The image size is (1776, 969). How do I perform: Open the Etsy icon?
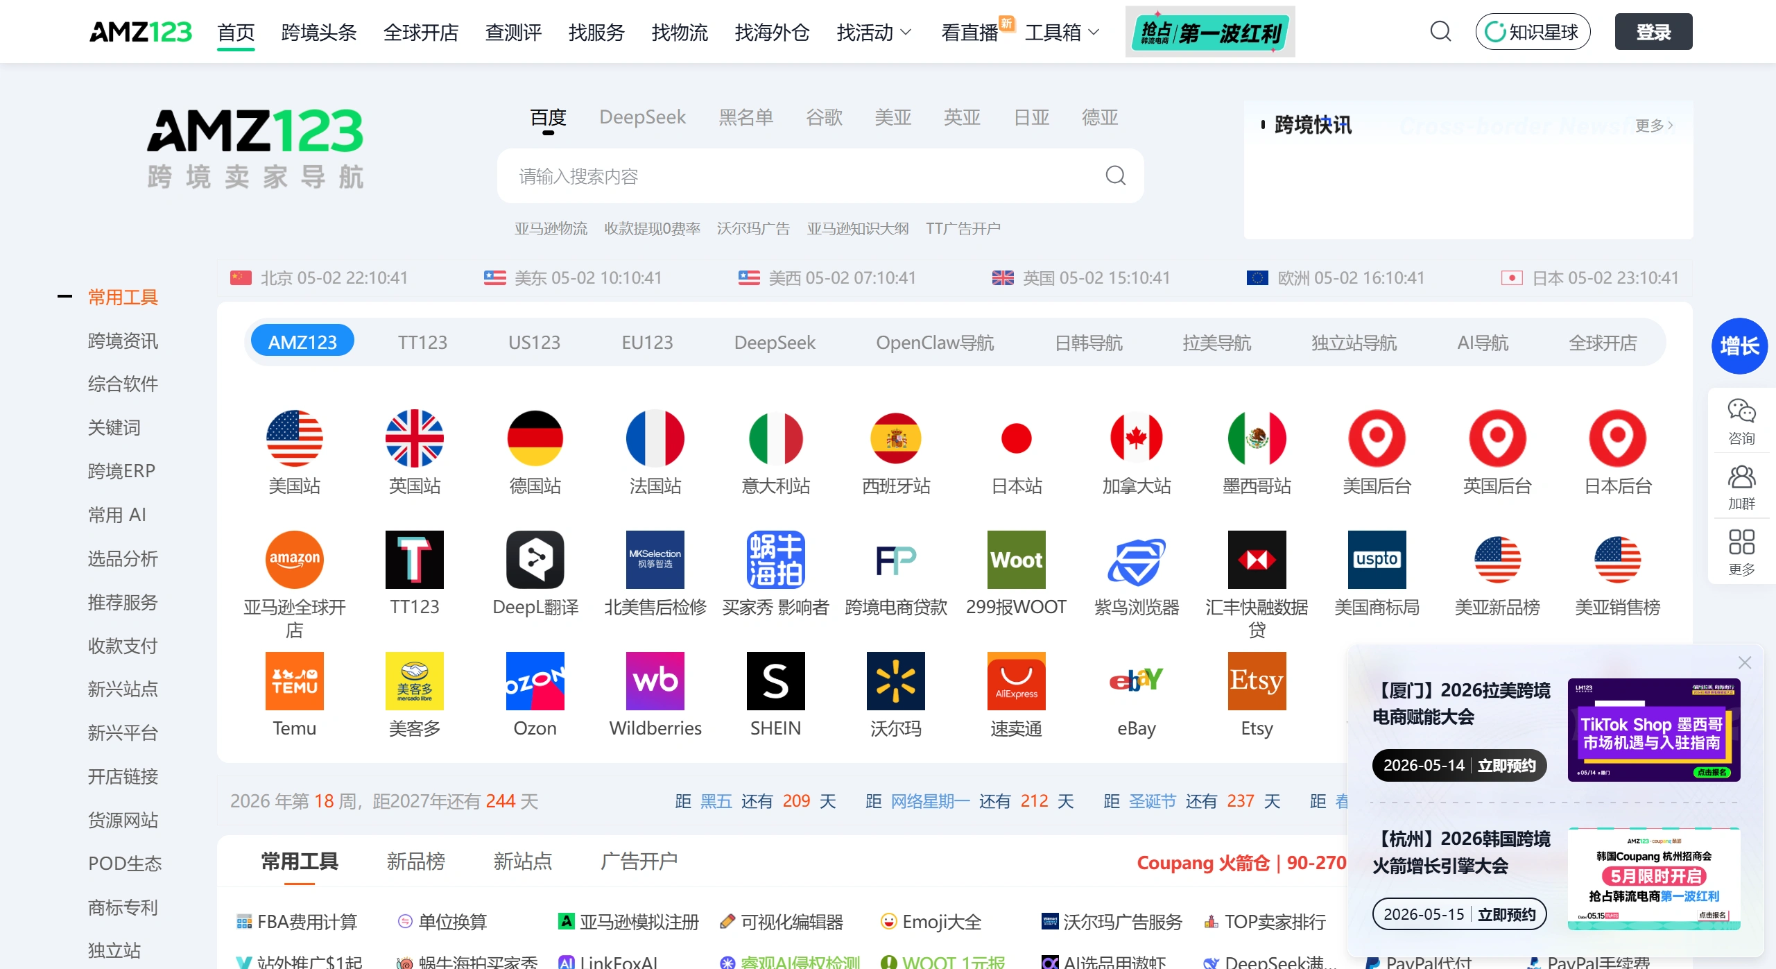1257,681
